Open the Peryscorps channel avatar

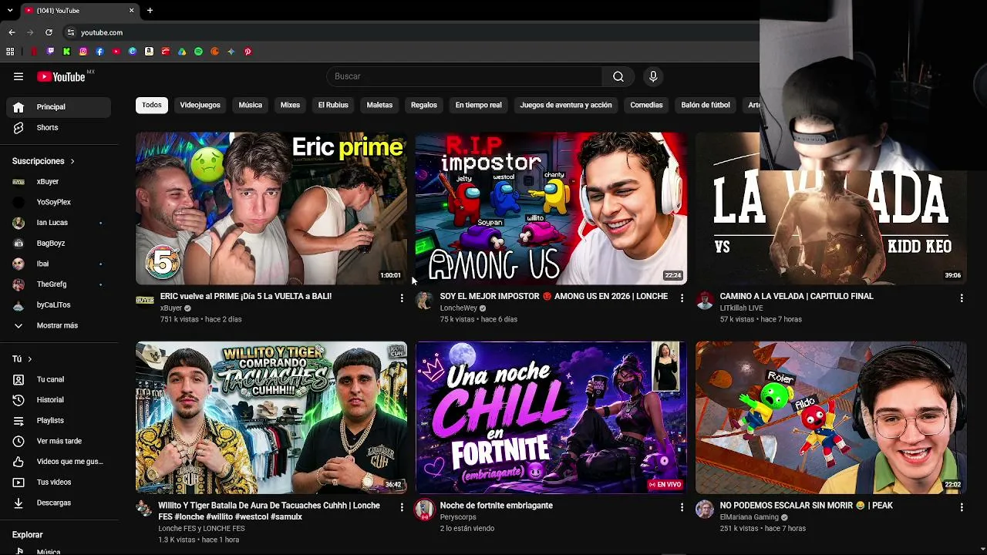tap(425, 510)
